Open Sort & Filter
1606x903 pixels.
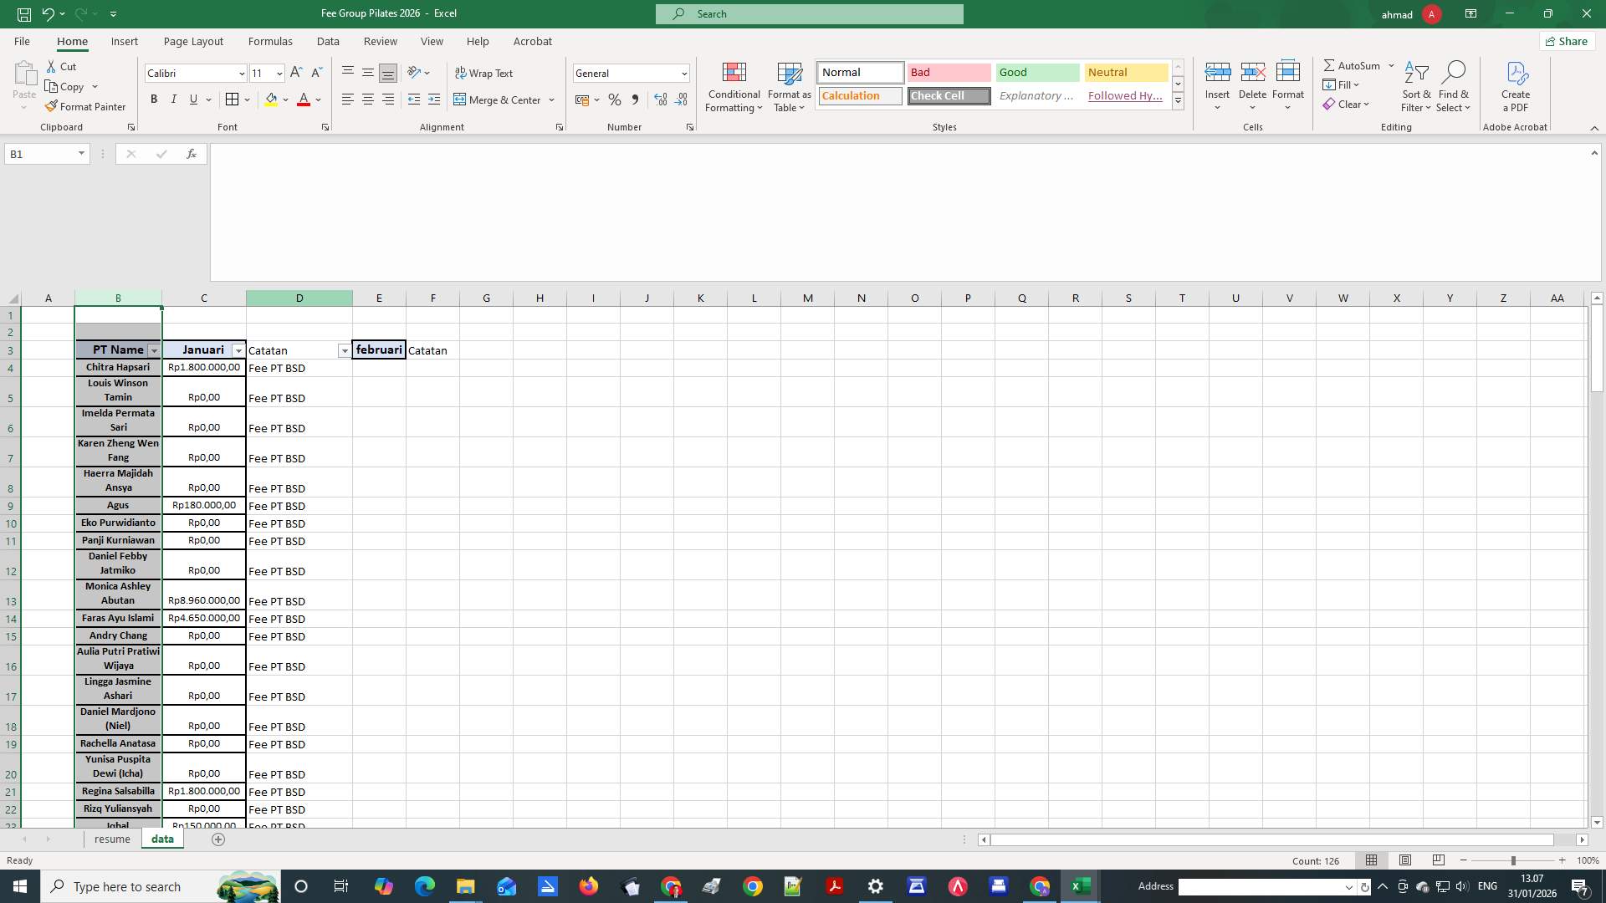click(1415, 87)
